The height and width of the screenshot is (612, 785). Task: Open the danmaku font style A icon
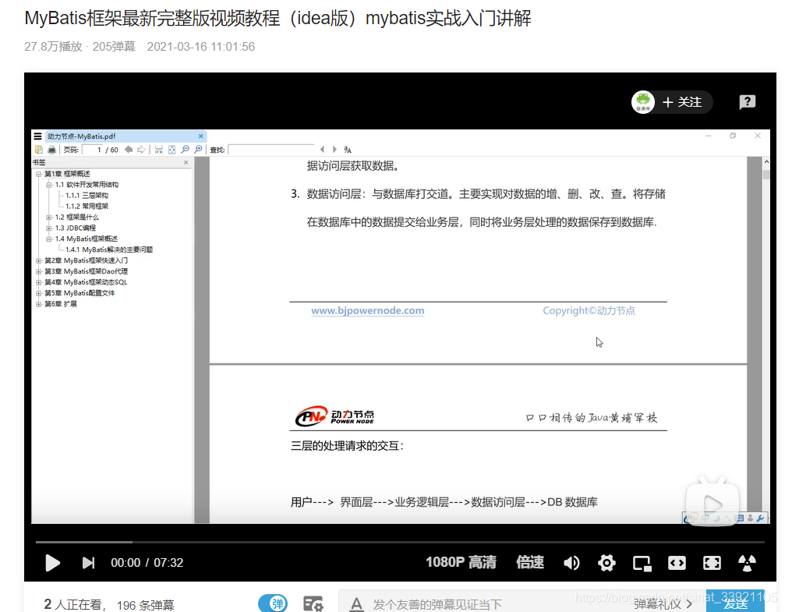tap(356, 604)
